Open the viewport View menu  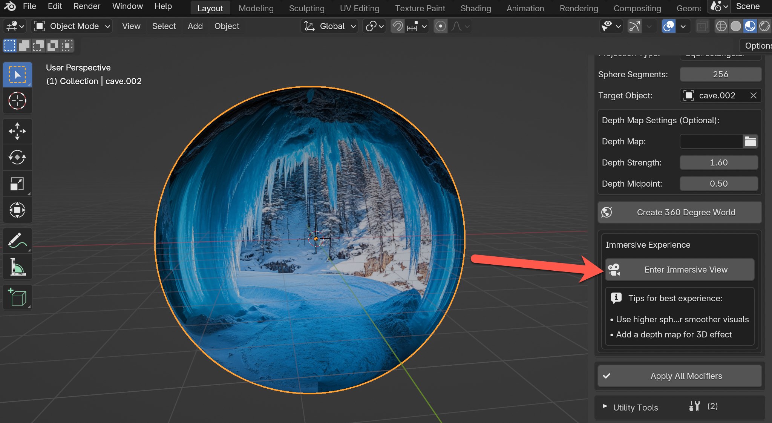tap(131, 26)
